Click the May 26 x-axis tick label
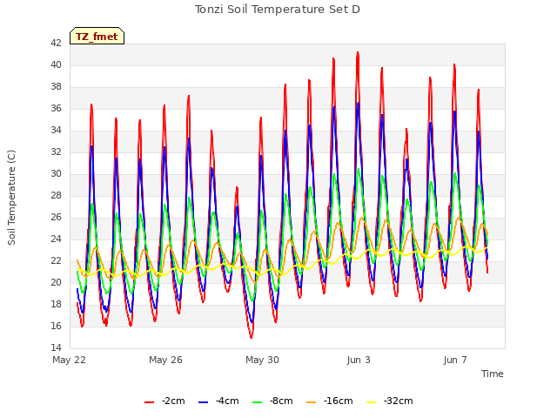Screen dimensions: 557x418 [165, 360]
